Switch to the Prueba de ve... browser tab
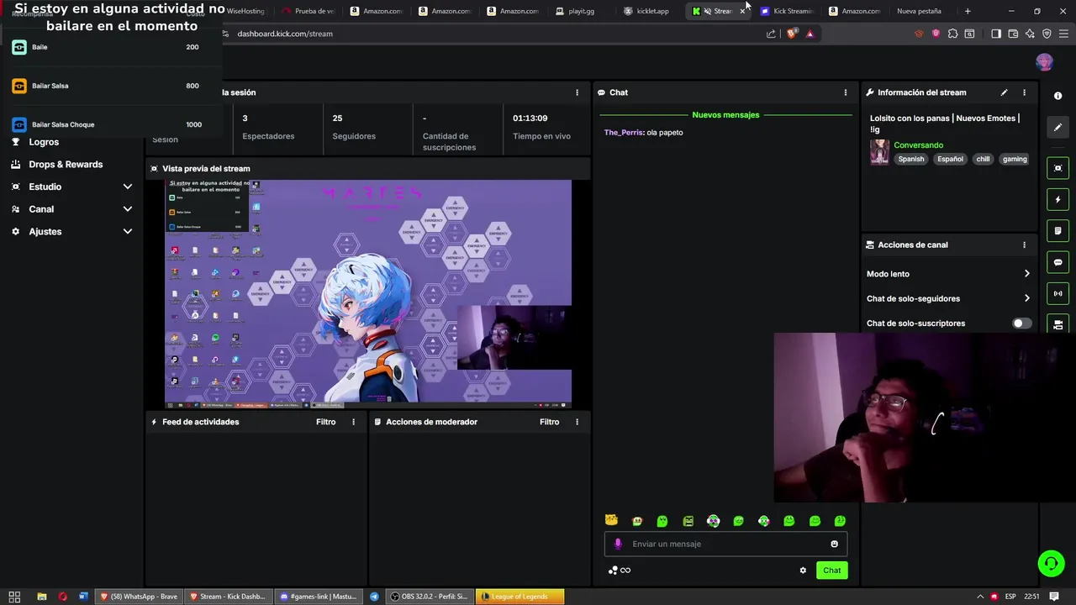Viewport: 1076px width, 605px height. pos(308,11)
